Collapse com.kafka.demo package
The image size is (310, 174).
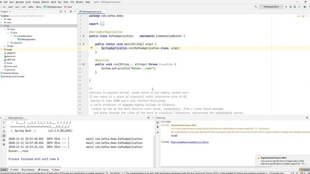coord(12,36)
